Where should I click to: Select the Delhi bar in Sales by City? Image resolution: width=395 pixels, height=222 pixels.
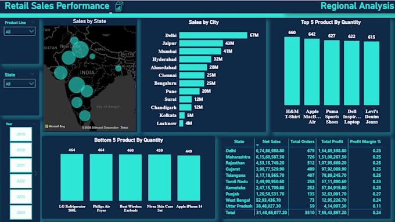(213, 35)
